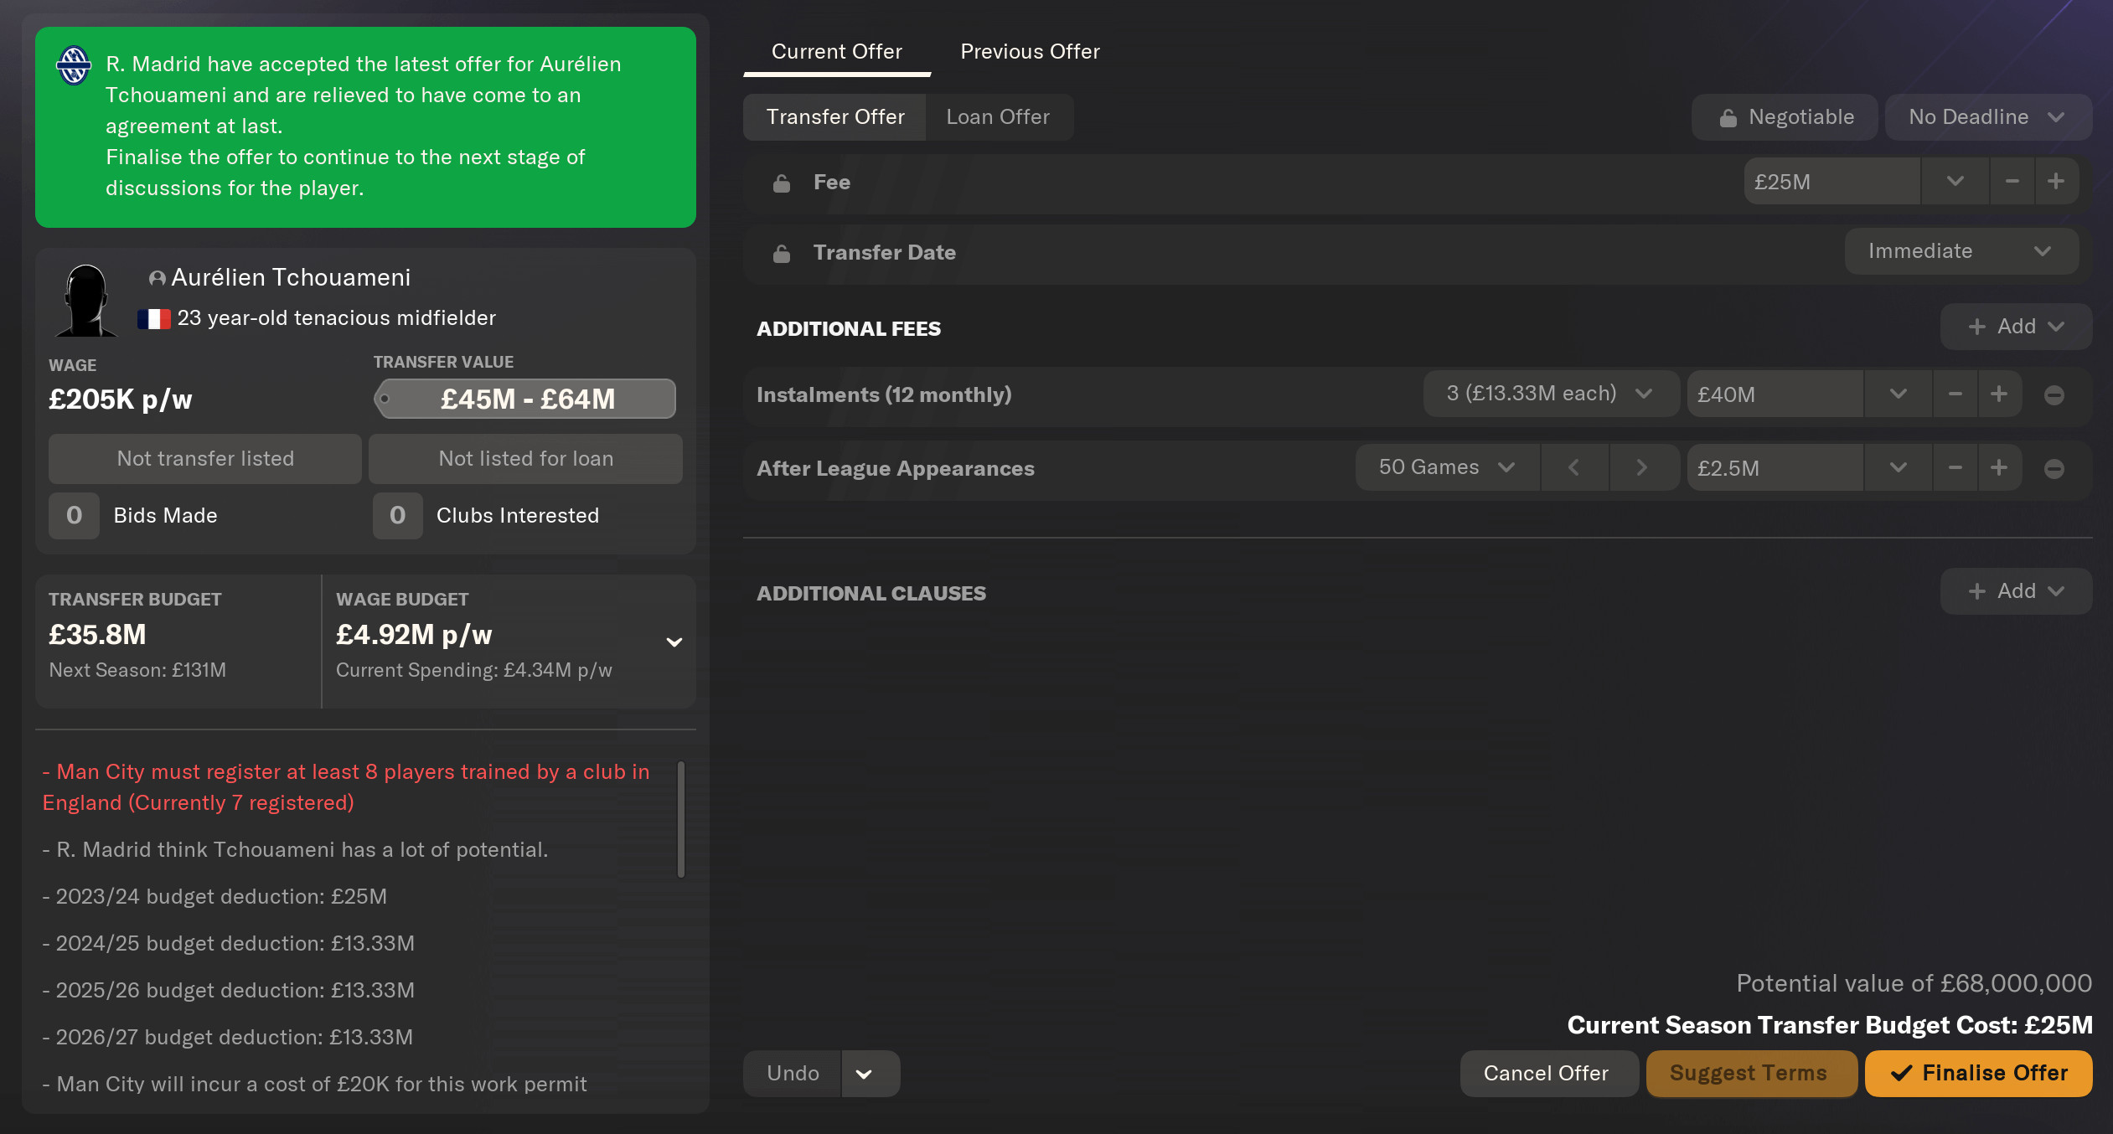Open the instalments amount dropdown arrow
The image size is (2113, 1134).
1898,394
